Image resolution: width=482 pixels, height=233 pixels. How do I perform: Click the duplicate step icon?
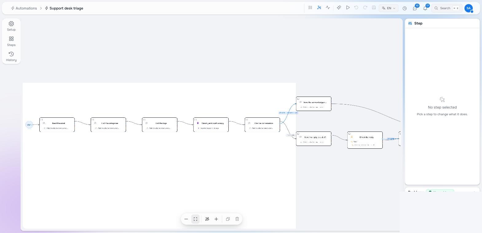(228, 219)
